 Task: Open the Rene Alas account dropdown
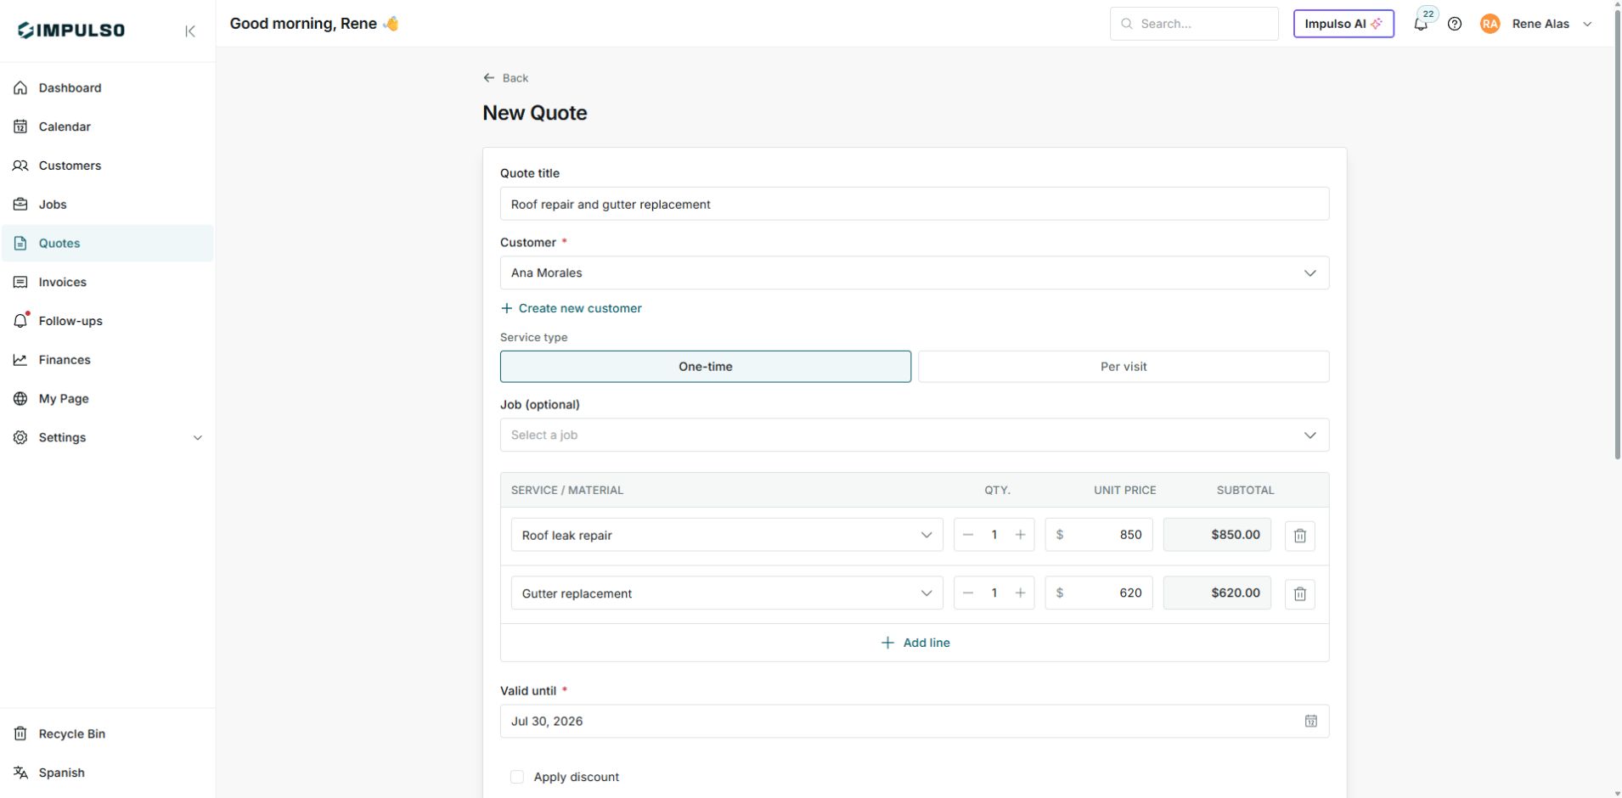pos(1538,24)
